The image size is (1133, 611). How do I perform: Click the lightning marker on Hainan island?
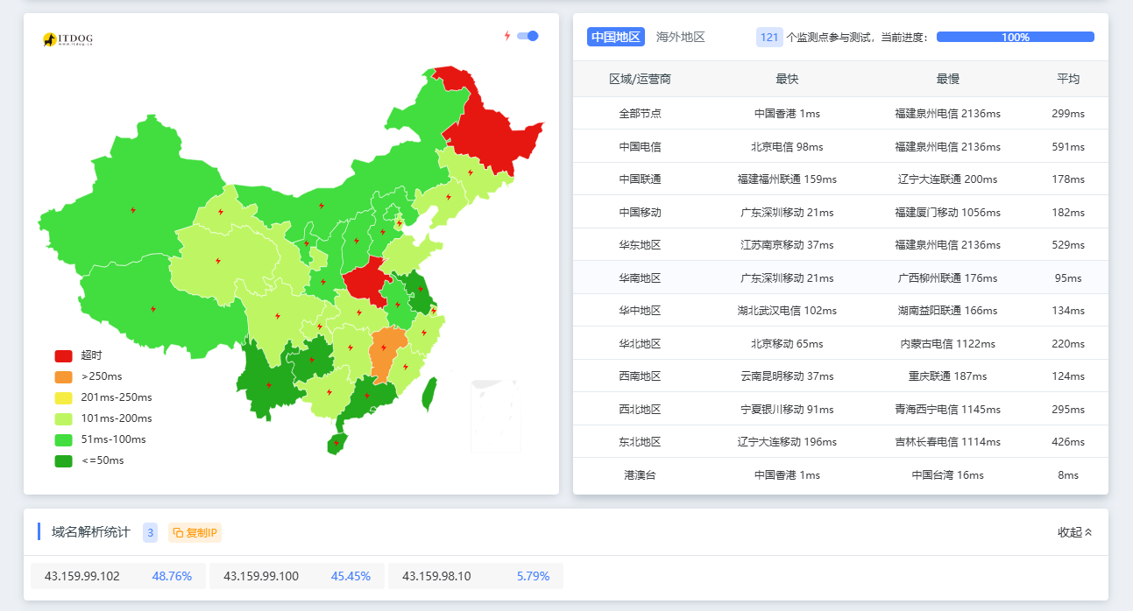(x=336, y=443)
